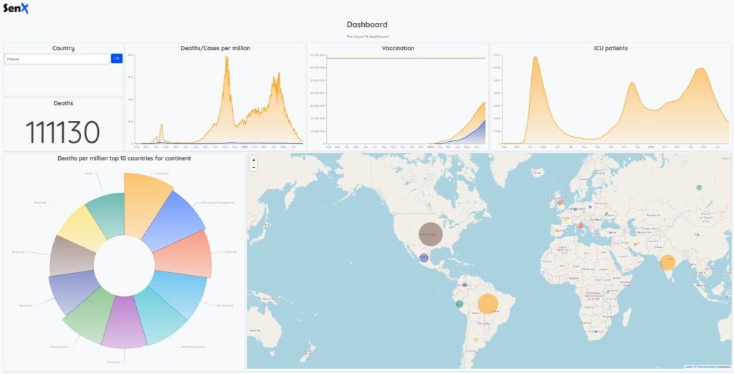Select the large United States map bubble
This screenshot has width=734, height=374.
pos(431,234)
